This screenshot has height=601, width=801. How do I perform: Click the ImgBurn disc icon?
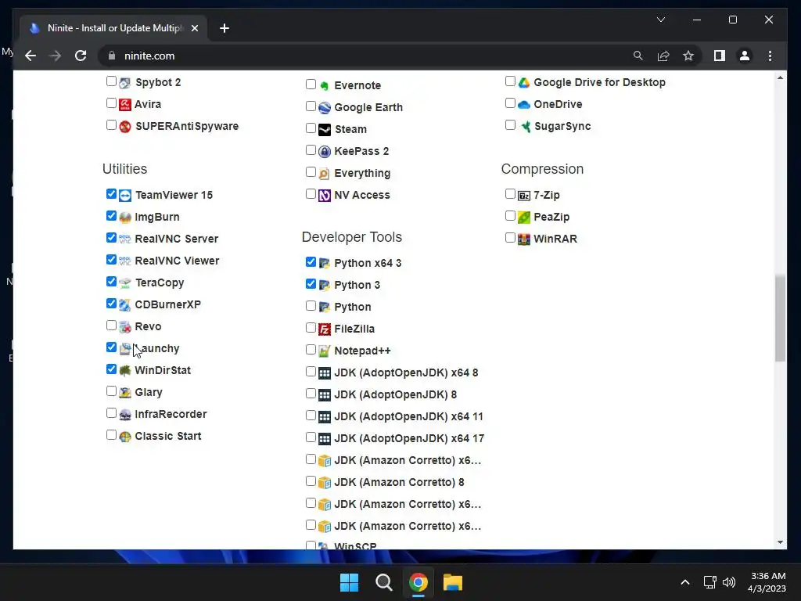click(x=125, y=218)
